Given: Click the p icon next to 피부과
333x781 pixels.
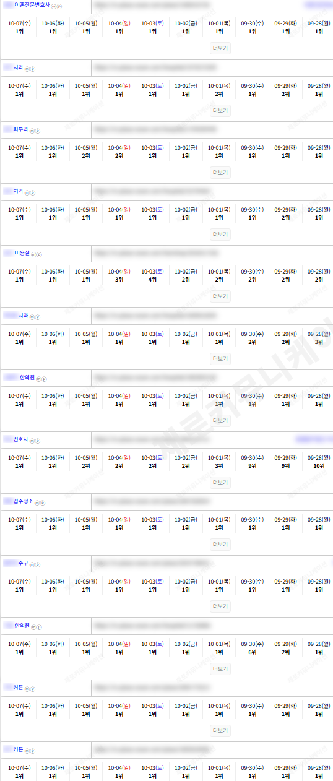Looking at the screenshot, I should (38, 131).
